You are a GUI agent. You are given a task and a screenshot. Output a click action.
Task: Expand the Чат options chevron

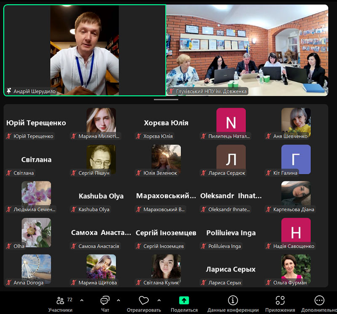pos(118,300)
